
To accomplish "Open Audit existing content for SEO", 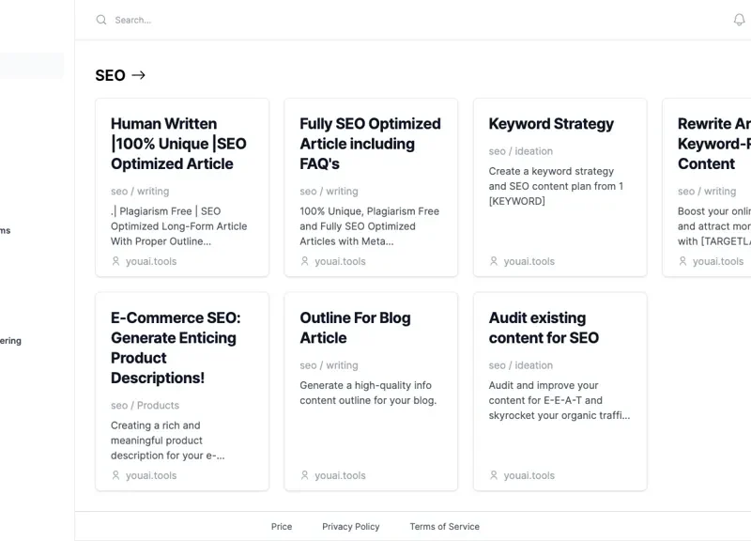I will (x=544, y=328).
